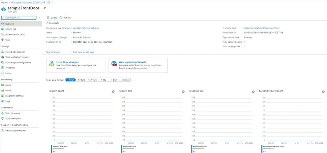
Task: Collapse the sidebar with the chevron button
Action: 39,18
